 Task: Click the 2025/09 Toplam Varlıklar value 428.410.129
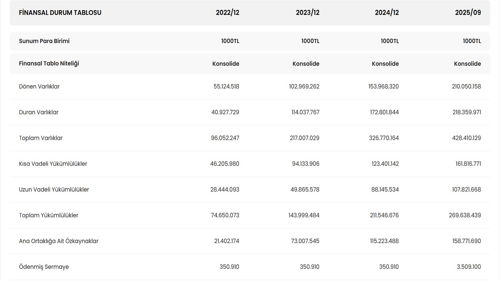click(466, 138)
